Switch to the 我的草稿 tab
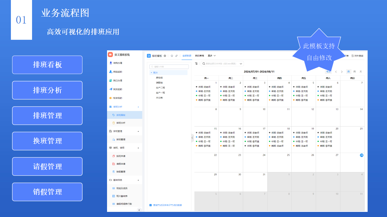387x217 pixels. (x=199, y=56)
